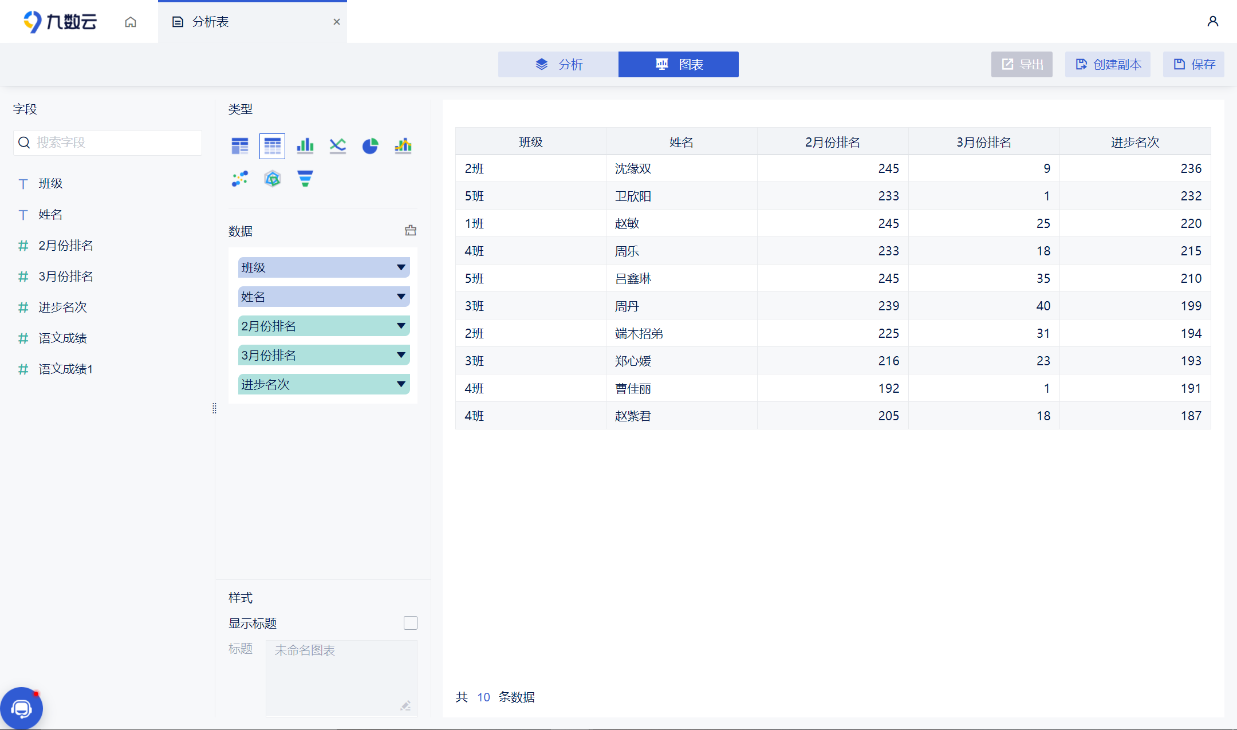Click the 搜索字段 search input

tap(115, 143)
